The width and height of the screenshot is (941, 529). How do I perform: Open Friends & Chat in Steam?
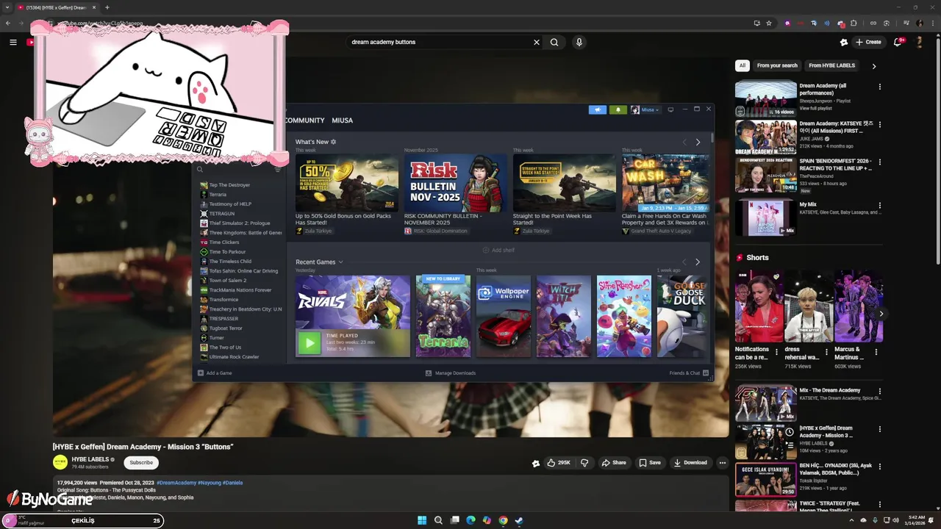(x=689, y=373)
